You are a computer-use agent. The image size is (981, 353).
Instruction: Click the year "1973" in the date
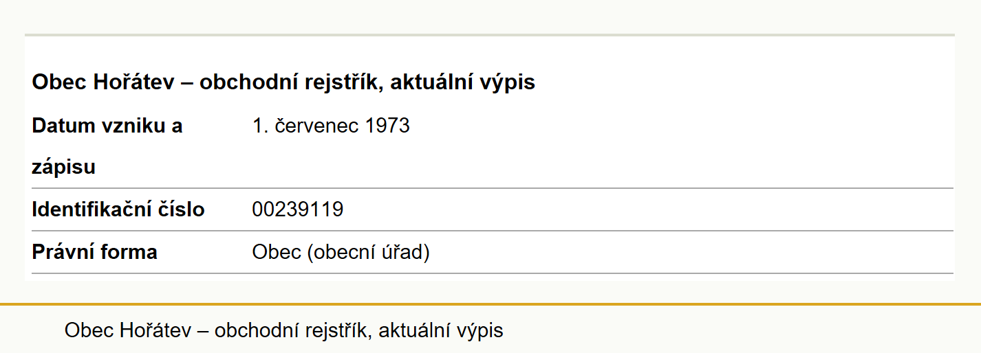coord(387,126)
